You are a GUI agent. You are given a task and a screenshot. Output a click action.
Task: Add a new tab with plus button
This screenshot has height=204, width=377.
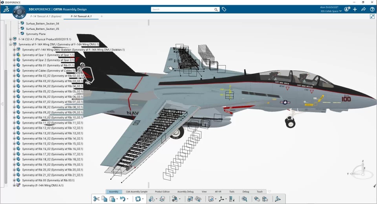pos(102,16)
